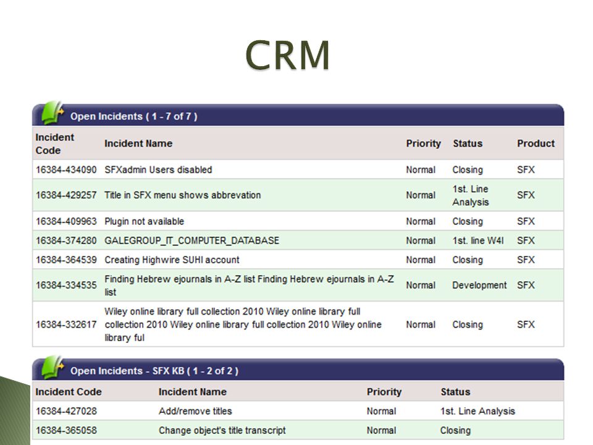Open incident code 16384-334535
This screenshot has width=593, height=445.
(x=66, y=286)
